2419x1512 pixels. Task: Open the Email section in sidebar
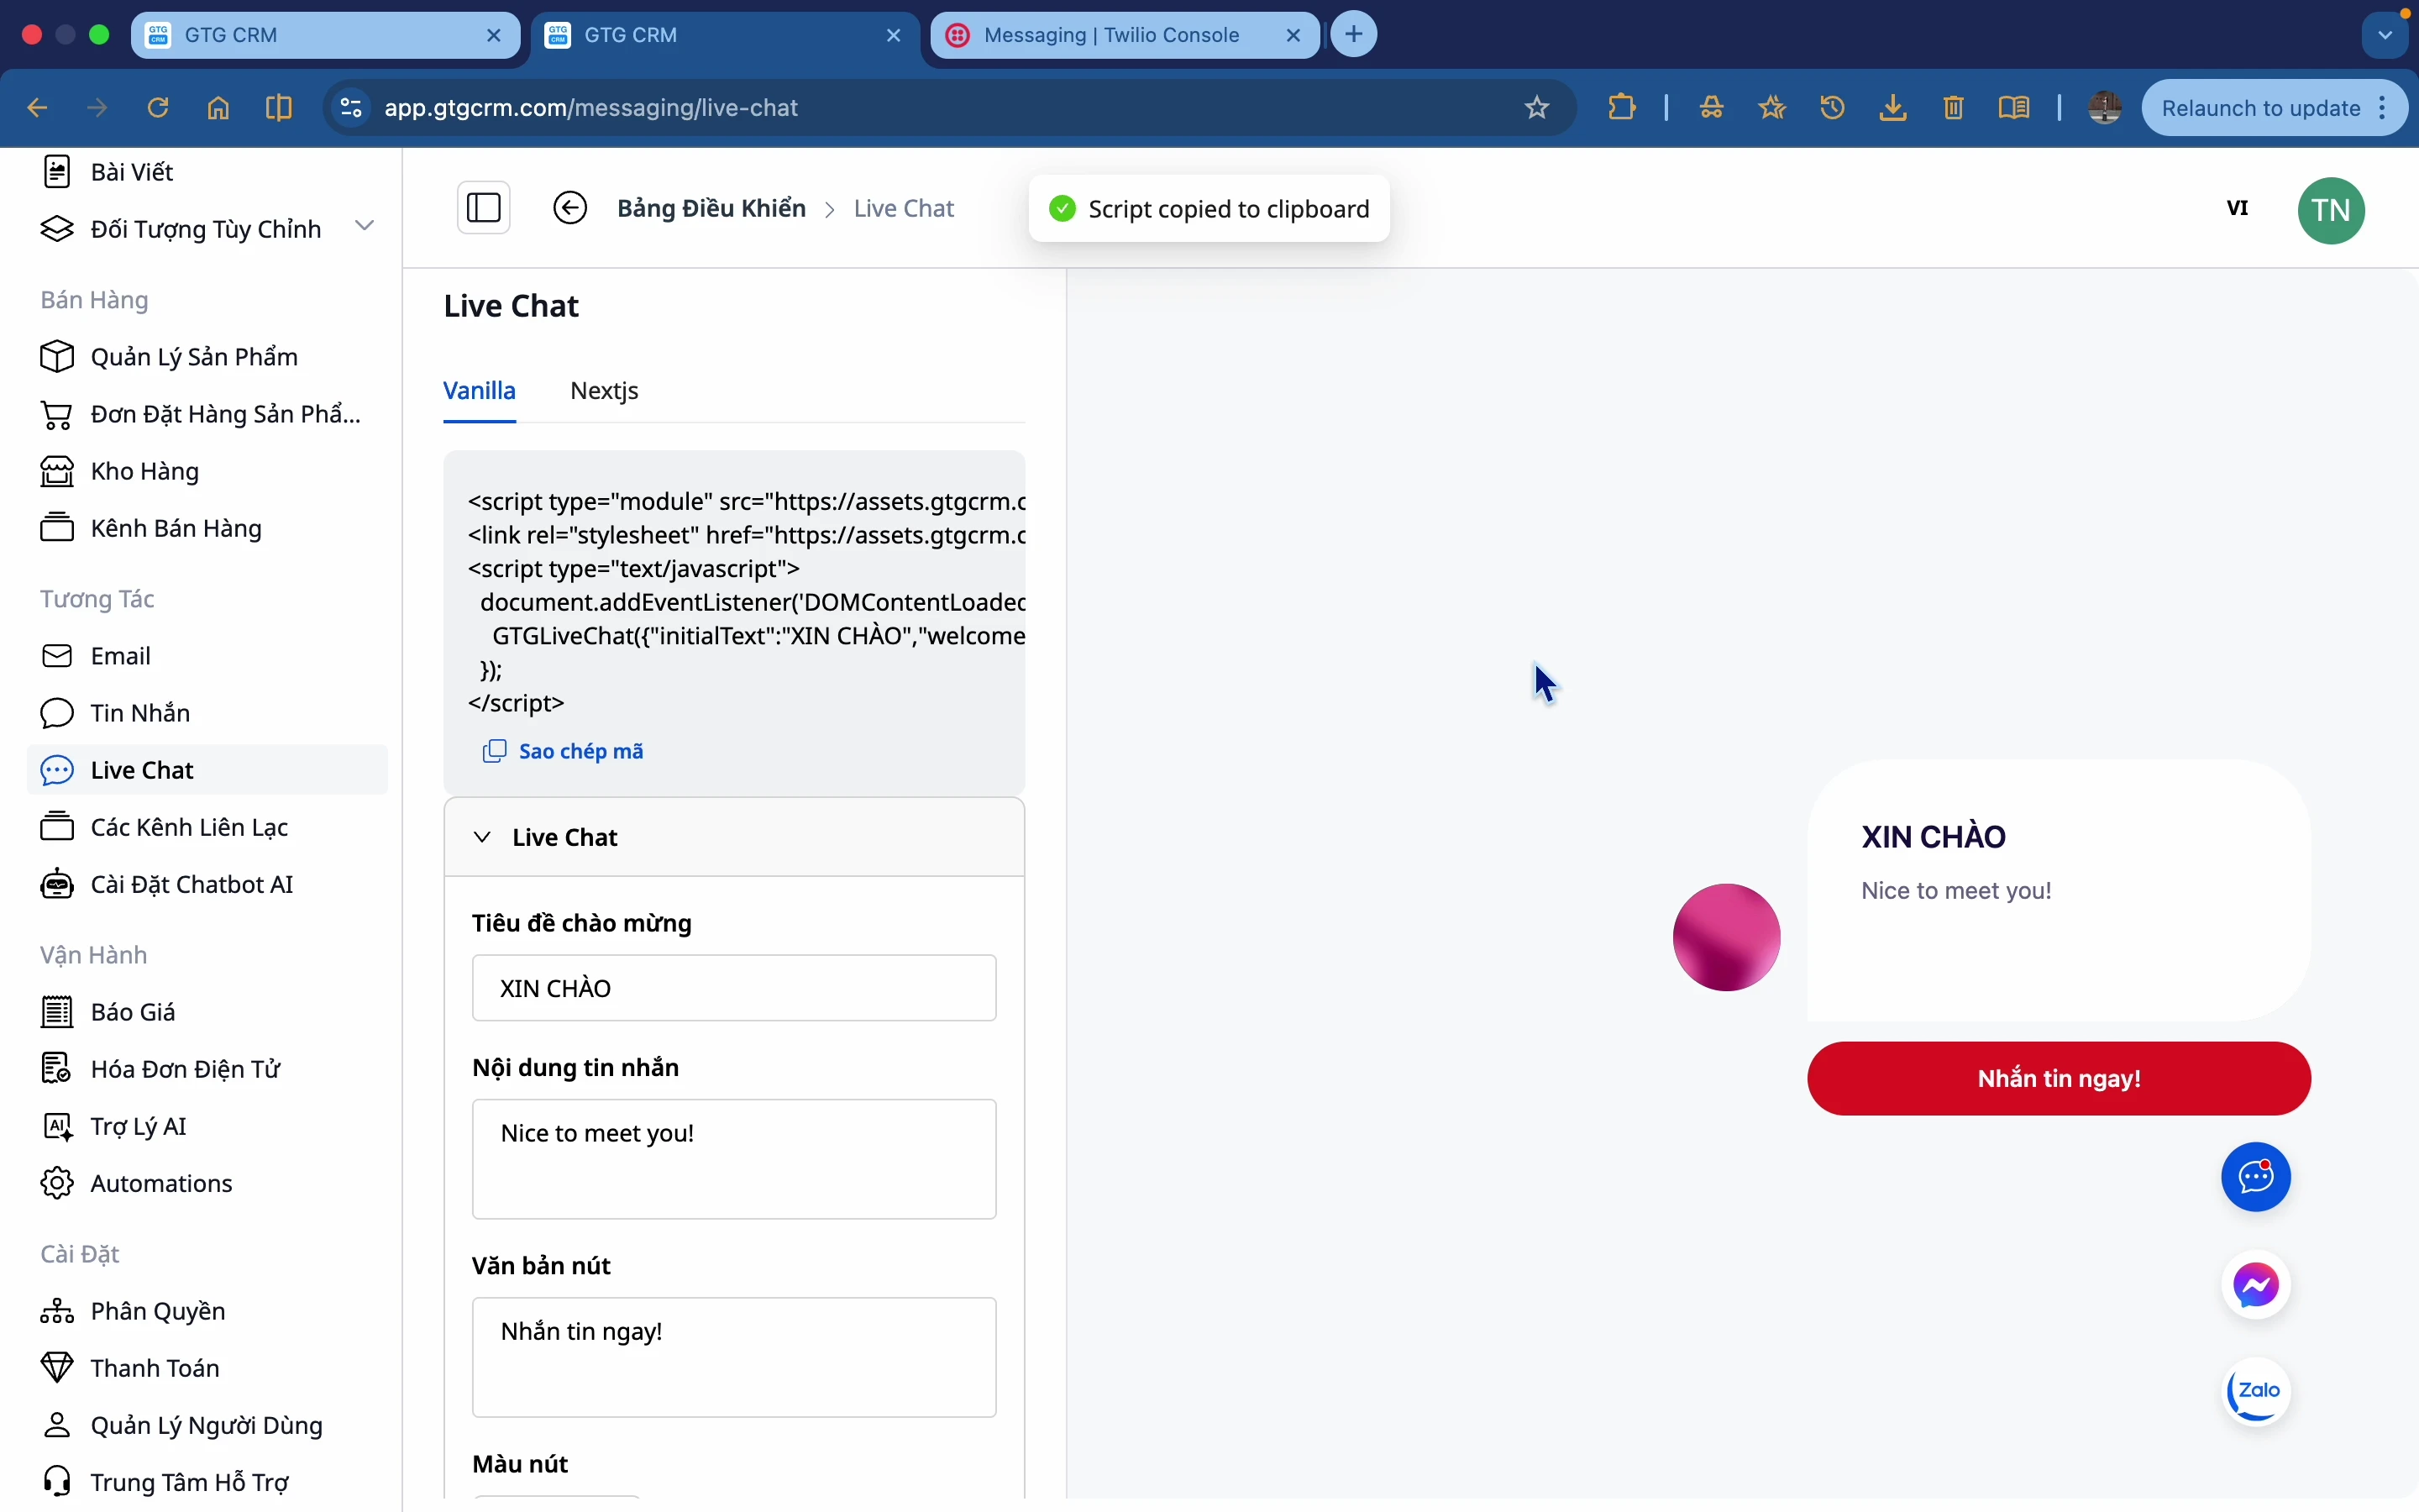tap(121, 655)
